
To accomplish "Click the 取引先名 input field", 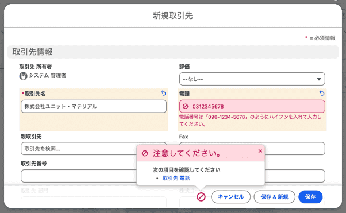I will pos(94,107).
